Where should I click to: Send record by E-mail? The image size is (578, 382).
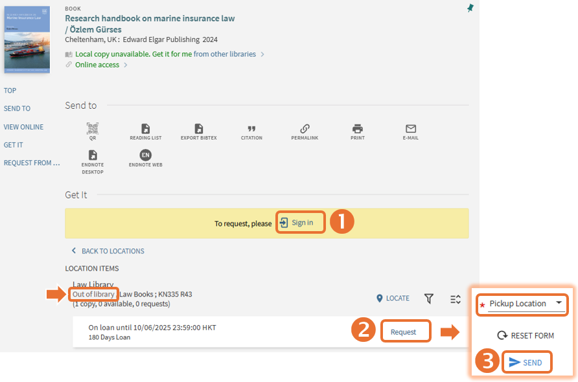point(411,129)
